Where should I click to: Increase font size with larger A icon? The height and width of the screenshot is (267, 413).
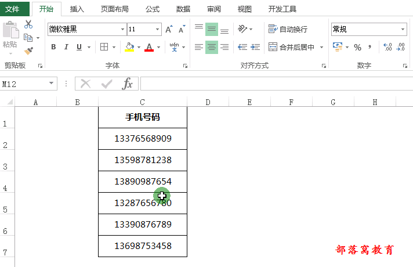pos(169,30)
